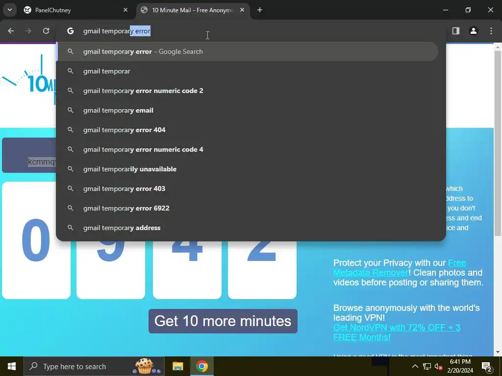Select 'gmail temporary error 6922' suggestion

coord(247,208)
